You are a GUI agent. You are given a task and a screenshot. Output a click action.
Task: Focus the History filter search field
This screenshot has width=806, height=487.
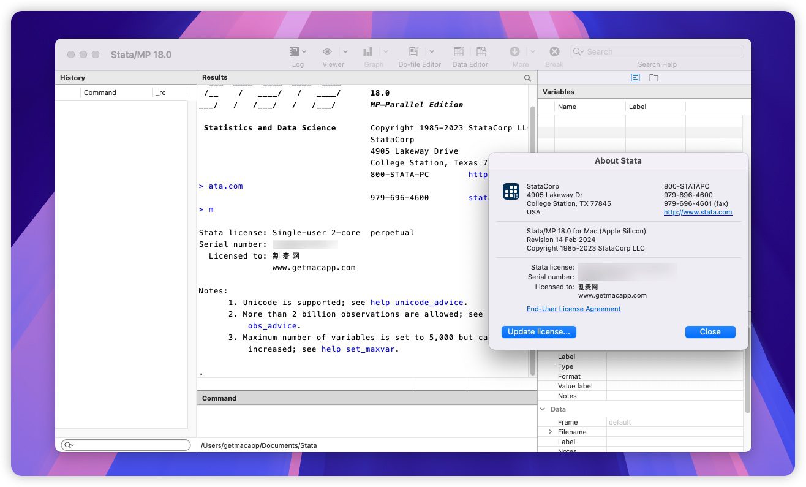click(126, 445)
